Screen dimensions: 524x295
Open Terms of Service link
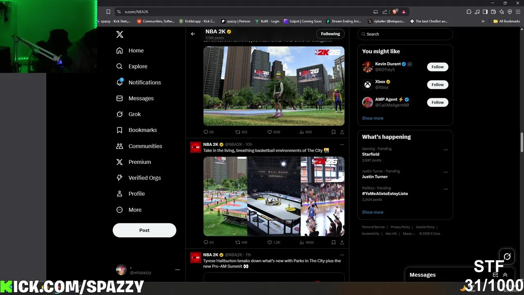click(373, 227)
